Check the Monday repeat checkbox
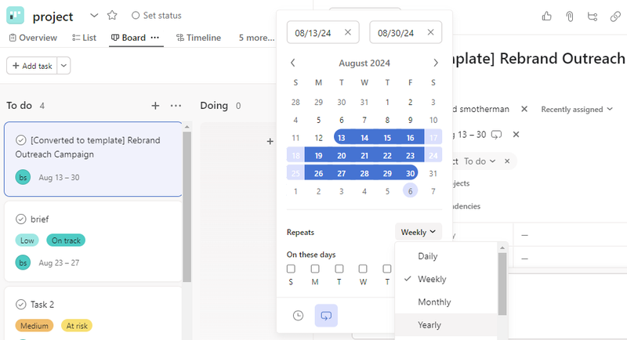 coord(315,269)
